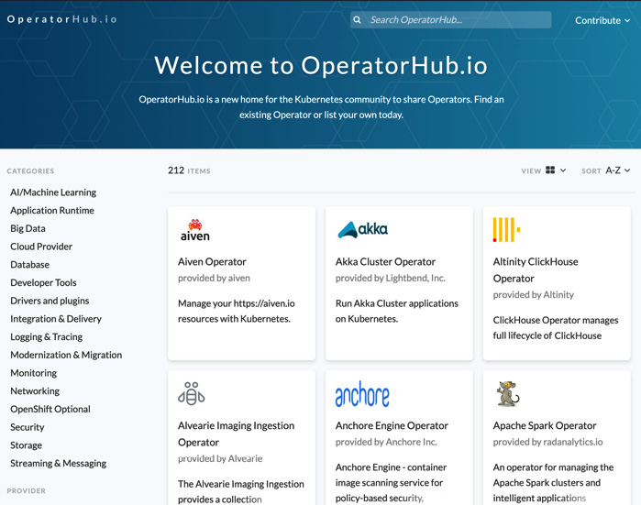Click the 'Welcome to OperatorHub.io' heading

(x=321, y=65)
